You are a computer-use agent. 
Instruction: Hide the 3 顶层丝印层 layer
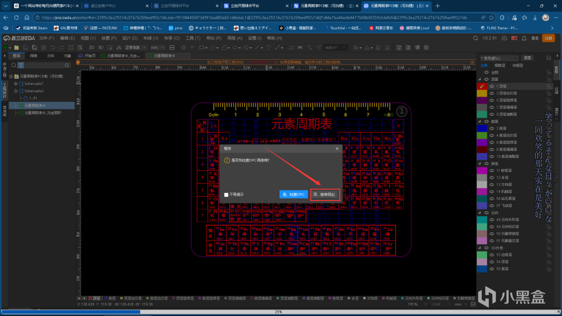coord(492,93)
